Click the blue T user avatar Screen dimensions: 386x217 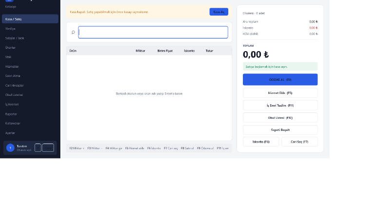point(10,148)
